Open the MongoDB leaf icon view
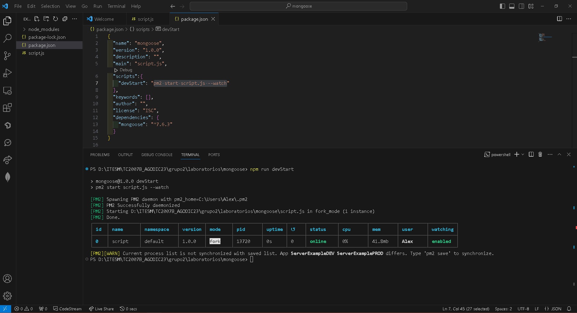 coord(8,177)
